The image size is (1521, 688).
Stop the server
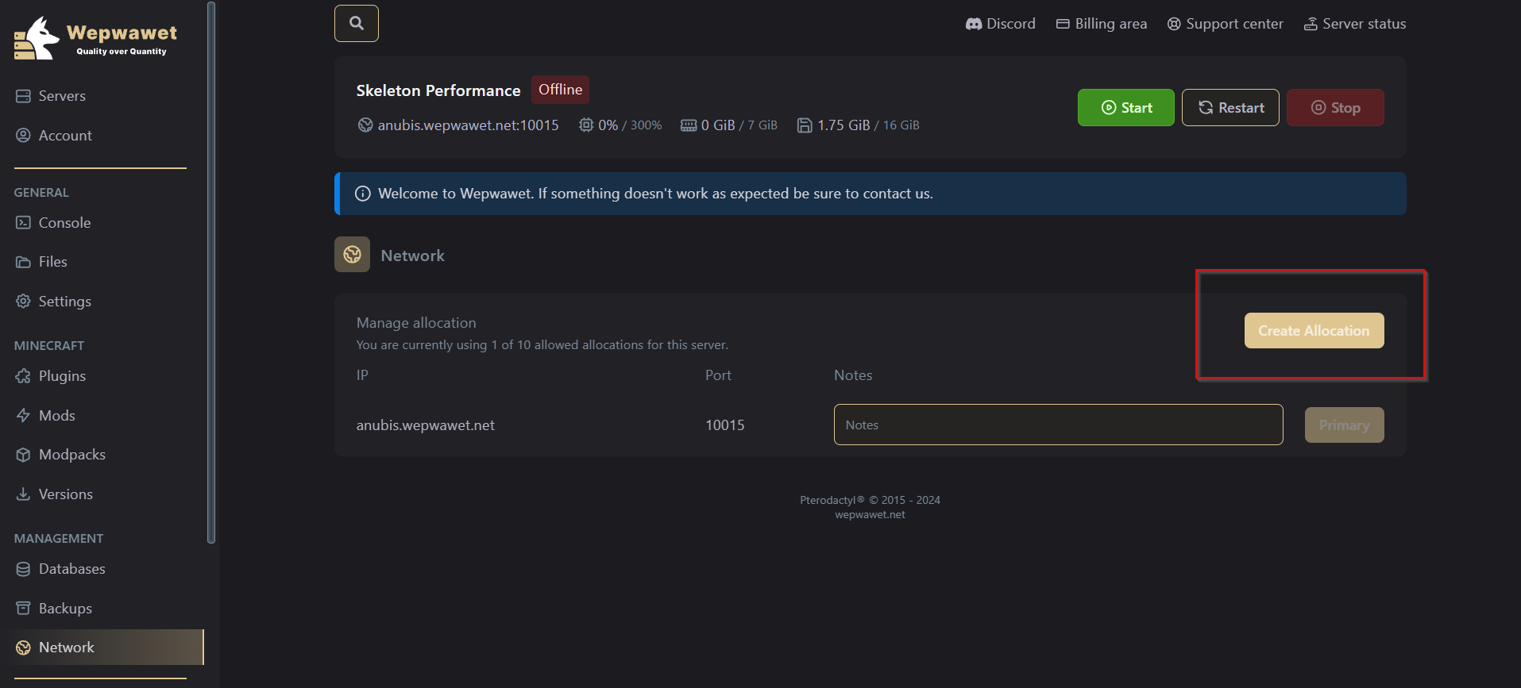pos(1335,107)
